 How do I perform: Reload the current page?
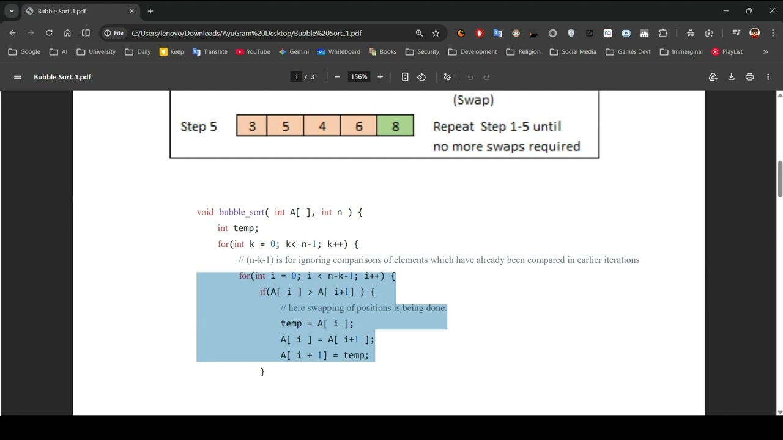[x=49, y=33]
